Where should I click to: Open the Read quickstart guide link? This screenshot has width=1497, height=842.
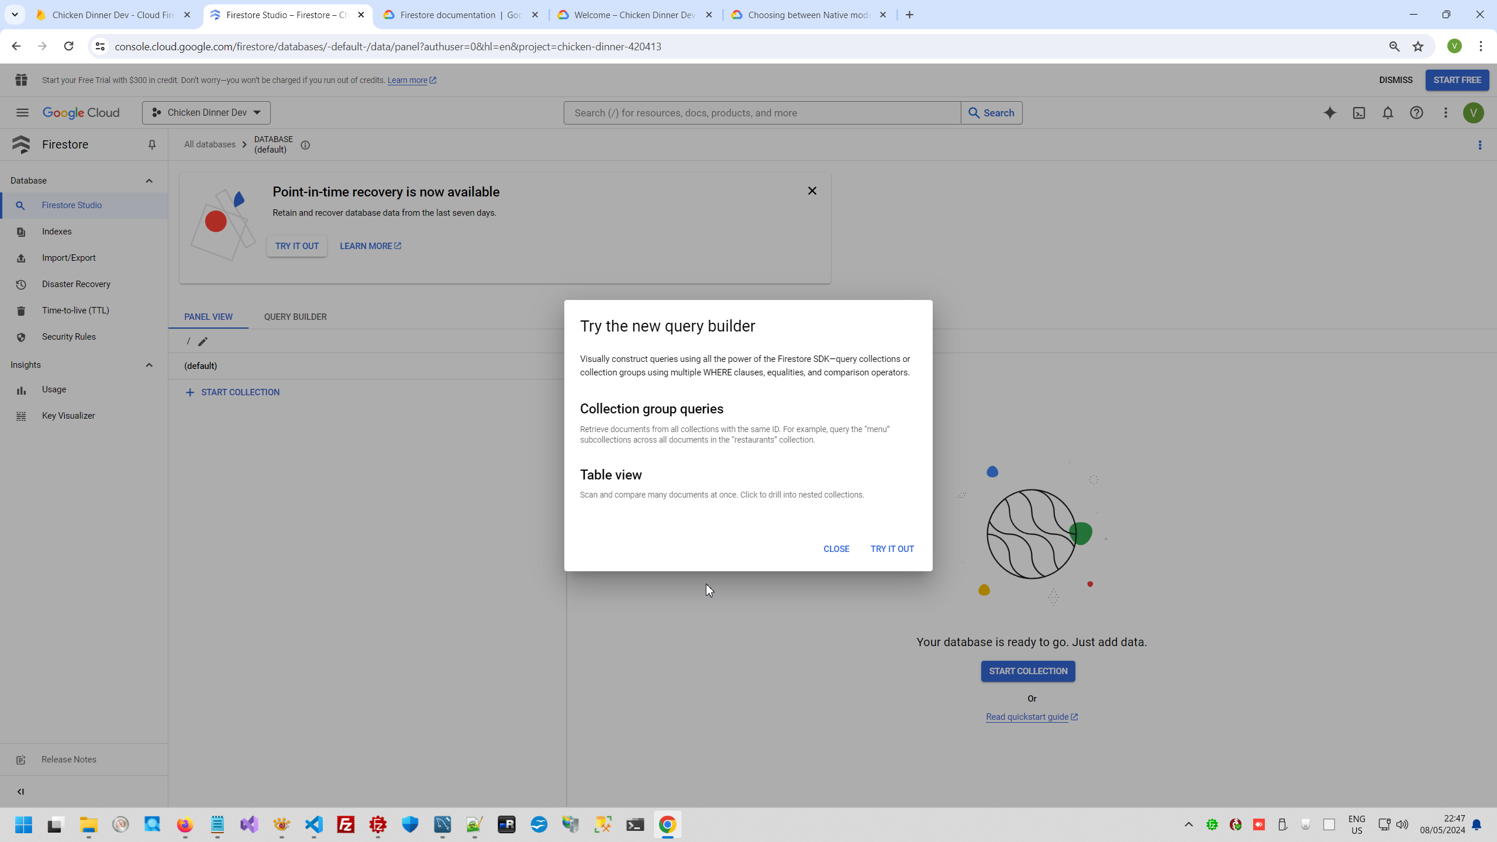[1027, 717]
